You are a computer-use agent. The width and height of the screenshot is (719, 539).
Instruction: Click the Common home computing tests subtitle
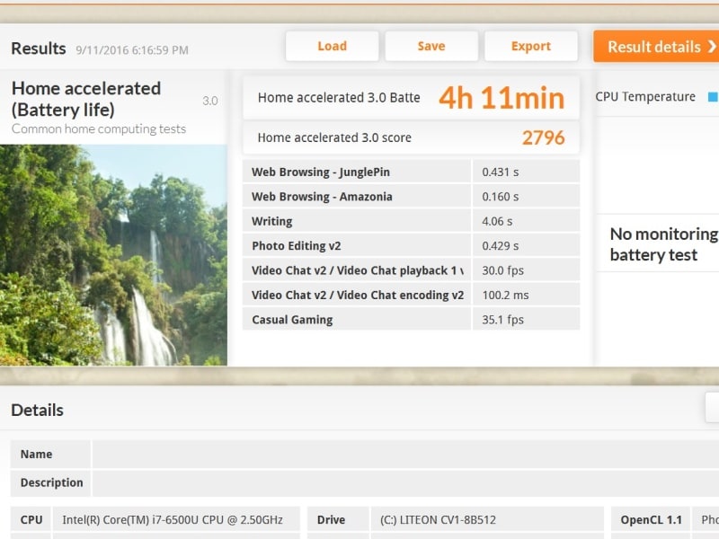(99, 128)
